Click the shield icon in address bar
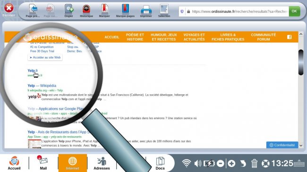Viewport: 307px width, 172px height. tap(182, 11)
